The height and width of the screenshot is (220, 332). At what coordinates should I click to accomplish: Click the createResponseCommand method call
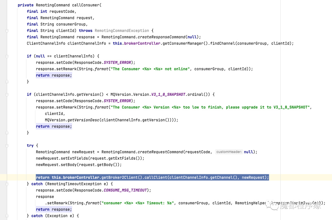click(161, 37)
